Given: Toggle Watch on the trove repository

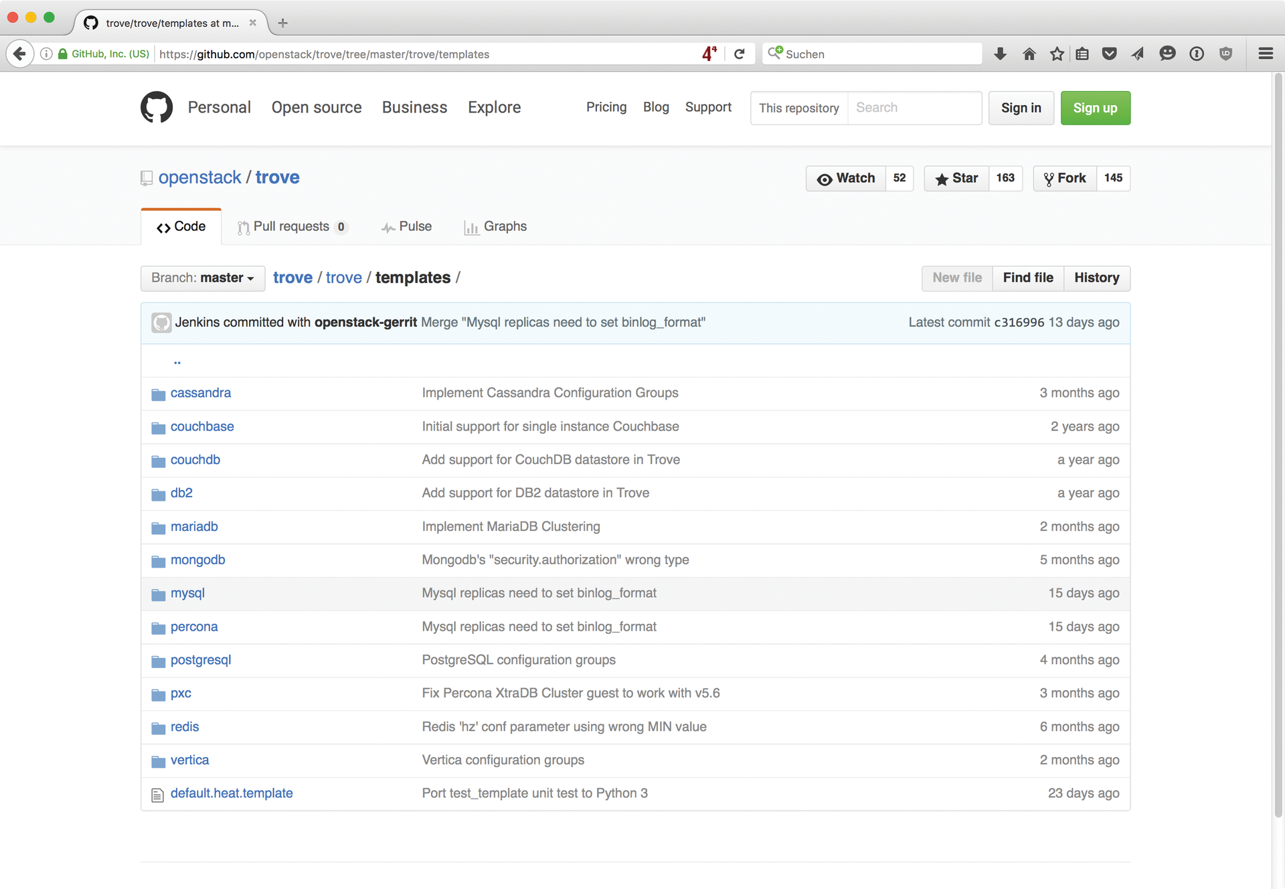Looking at the screenshot, I should tap(845, 178).
